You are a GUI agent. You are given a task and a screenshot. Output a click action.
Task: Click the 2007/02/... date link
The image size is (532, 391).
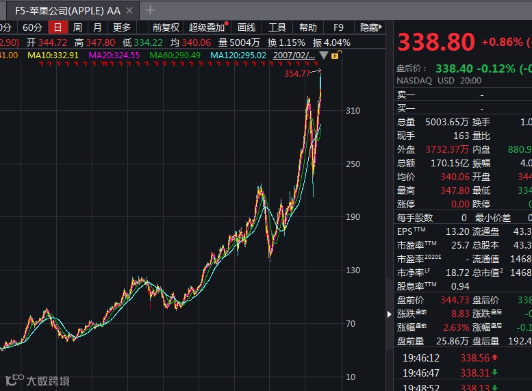click(x=294, y=55)
